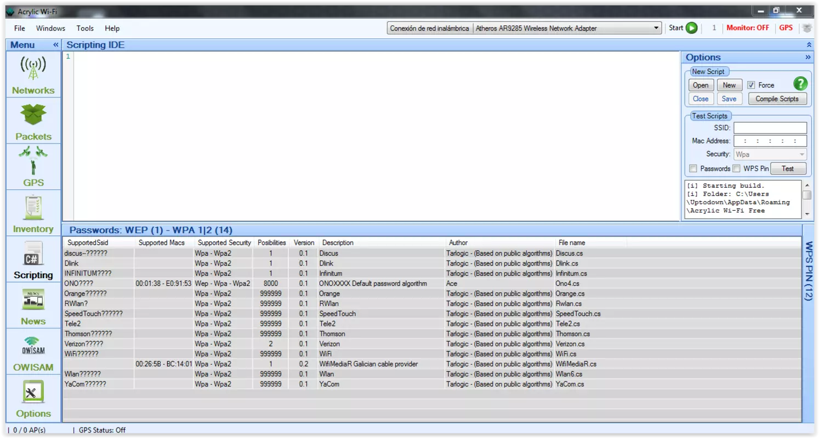Click the GPS Status: Off status entry

pos(102,430)
